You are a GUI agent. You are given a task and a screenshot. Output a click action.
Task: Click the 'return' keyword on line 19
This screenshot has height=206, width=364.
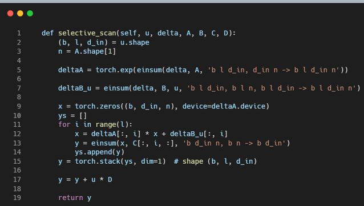click(x=71, y=198)
